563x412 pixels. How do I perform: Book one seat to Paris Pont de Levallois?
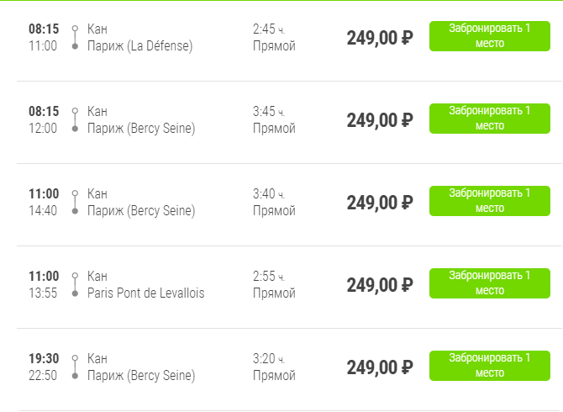[x=489, y=283]
